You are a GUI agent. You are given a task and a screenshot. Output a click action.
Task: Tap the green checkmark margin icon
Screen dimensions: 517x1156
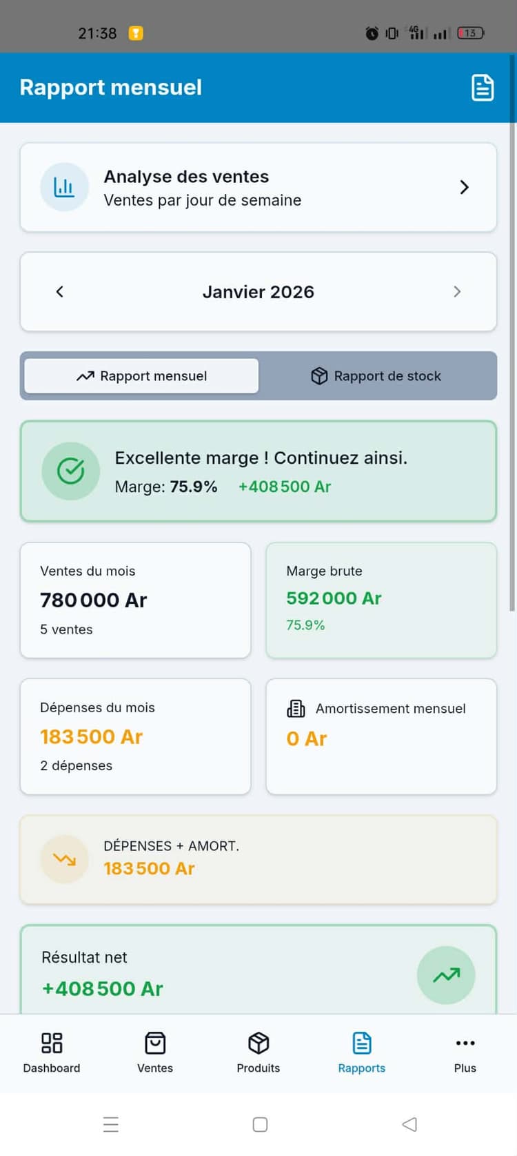tap(70, 471)
